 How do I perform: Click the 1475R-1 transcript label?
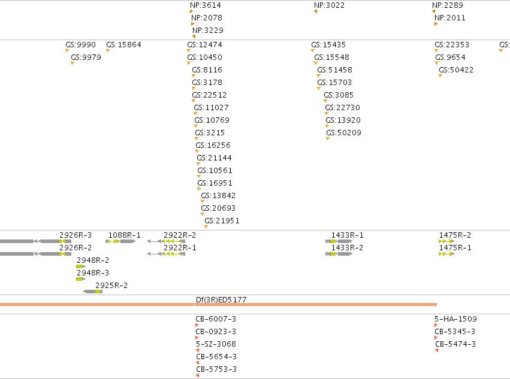click(x=455, y=248)
